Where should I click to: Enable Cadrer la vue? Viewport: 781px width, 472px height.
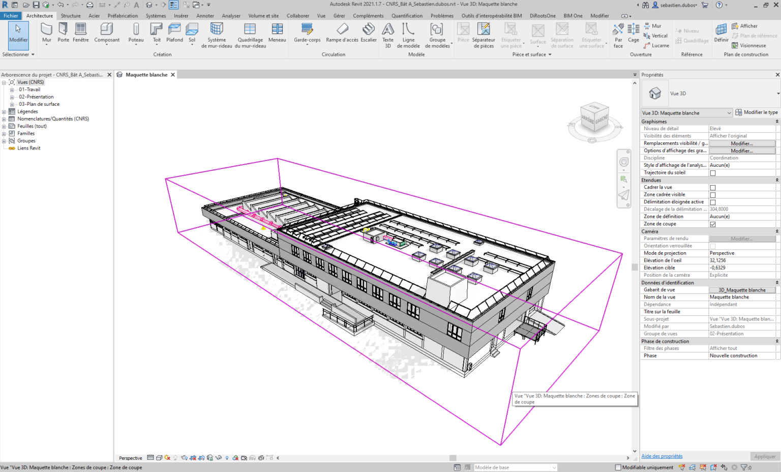point(712,187)
